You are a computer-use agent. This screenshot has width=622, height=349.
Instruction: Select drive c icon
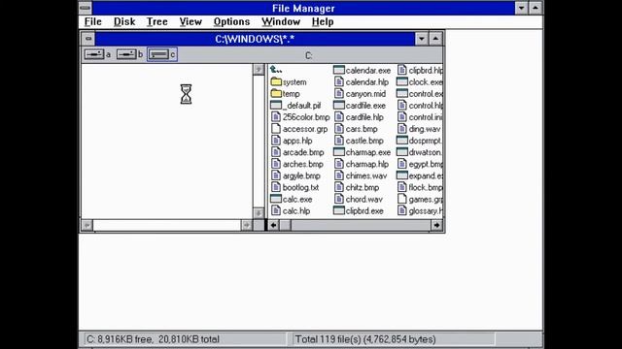[x=158, y=54]
